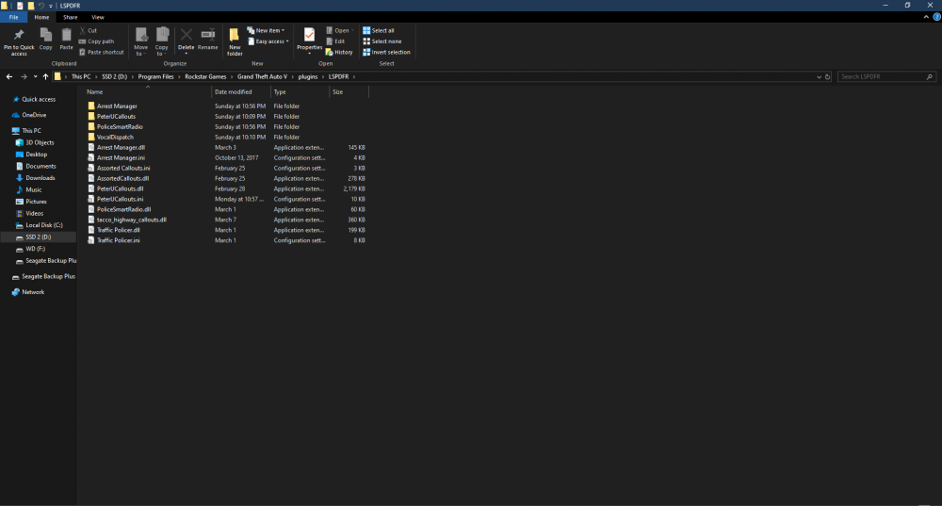Collapse the ribbon with the chevron
Screen dimensions: 942x506
[x=926, y=17]
